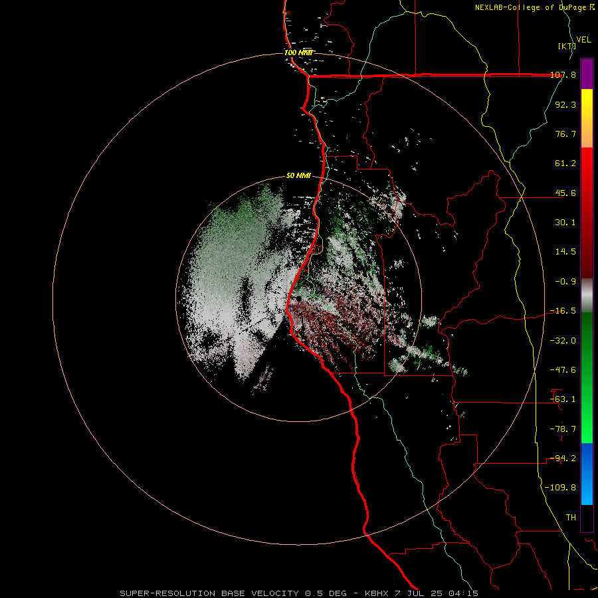Click the 50 NMI range ring label
This screenshot has width=598, height=598.
pyautogui.click(x=298, y=176)
